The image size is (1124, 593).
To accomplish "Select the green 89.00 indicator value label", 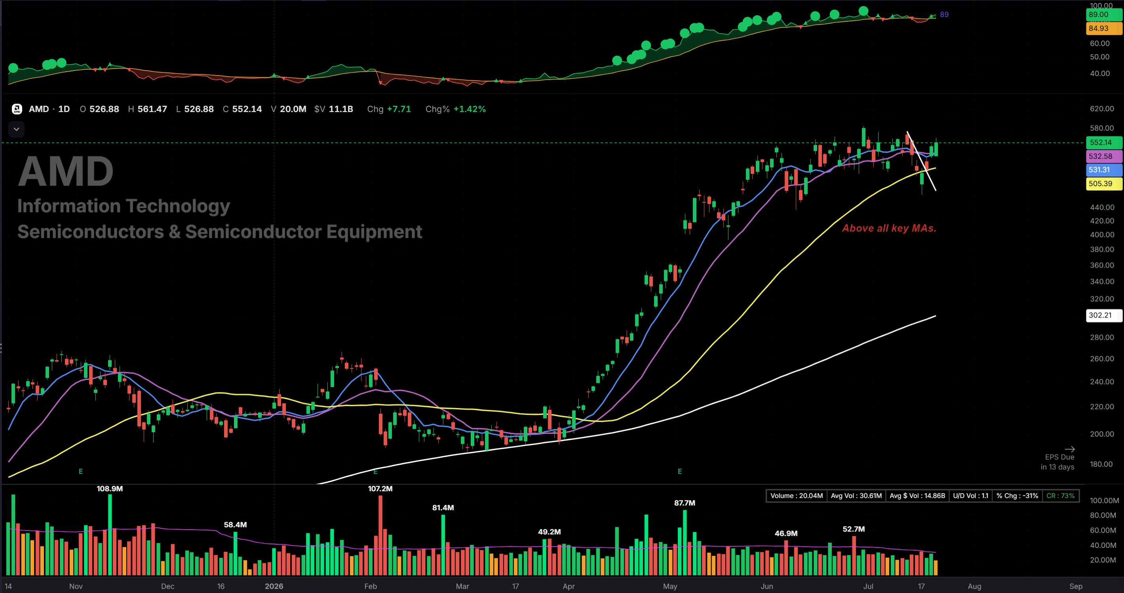I will pyautogui.click(x=1103, y=14).
